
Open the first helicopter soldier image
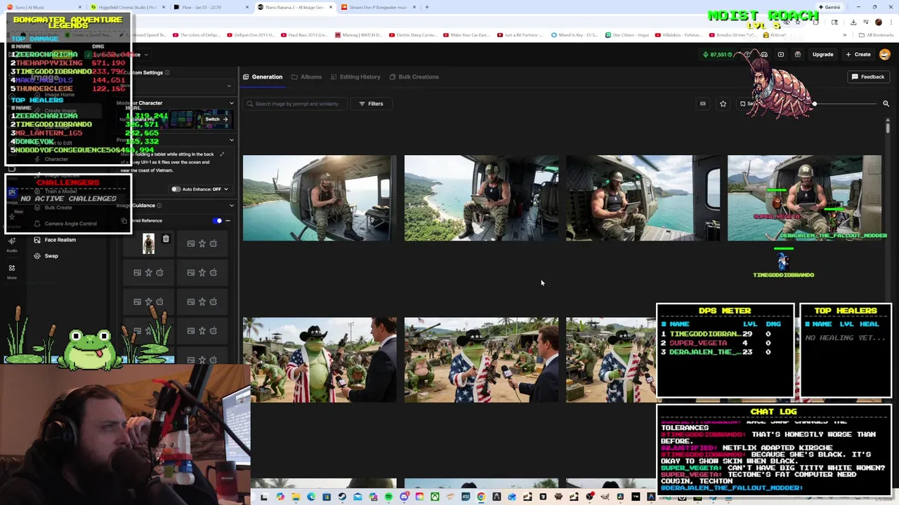(x=320, y=198)
